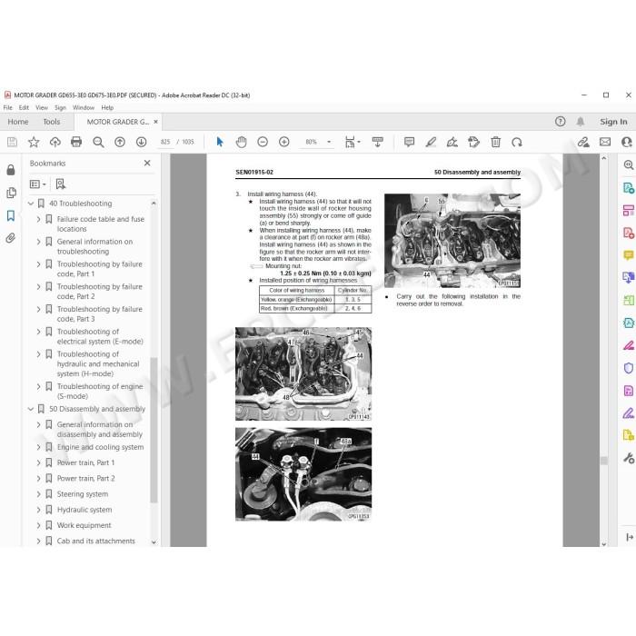Open the Page Thumbnails panel icon

(11, 193)
